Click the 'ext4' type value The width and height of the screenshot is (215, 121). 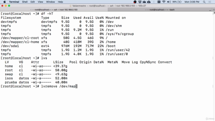pyautogui.click(x=45, y=46)
